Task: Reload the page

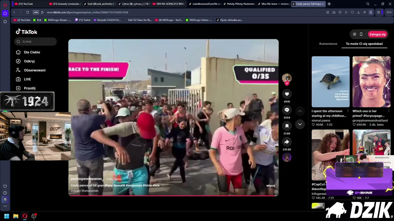Action: pos(28,12)
